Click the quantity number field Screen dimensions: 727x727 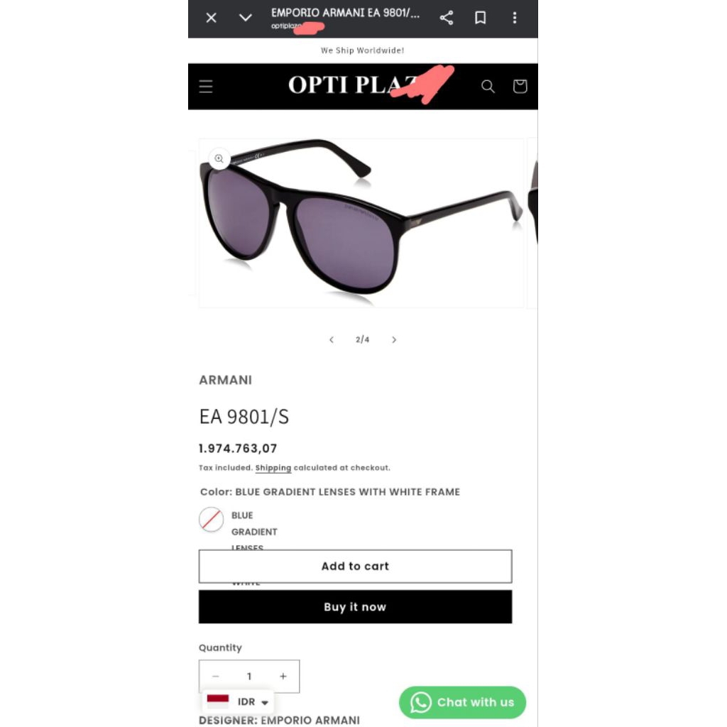pyautogui.click(x=249, y=677)
